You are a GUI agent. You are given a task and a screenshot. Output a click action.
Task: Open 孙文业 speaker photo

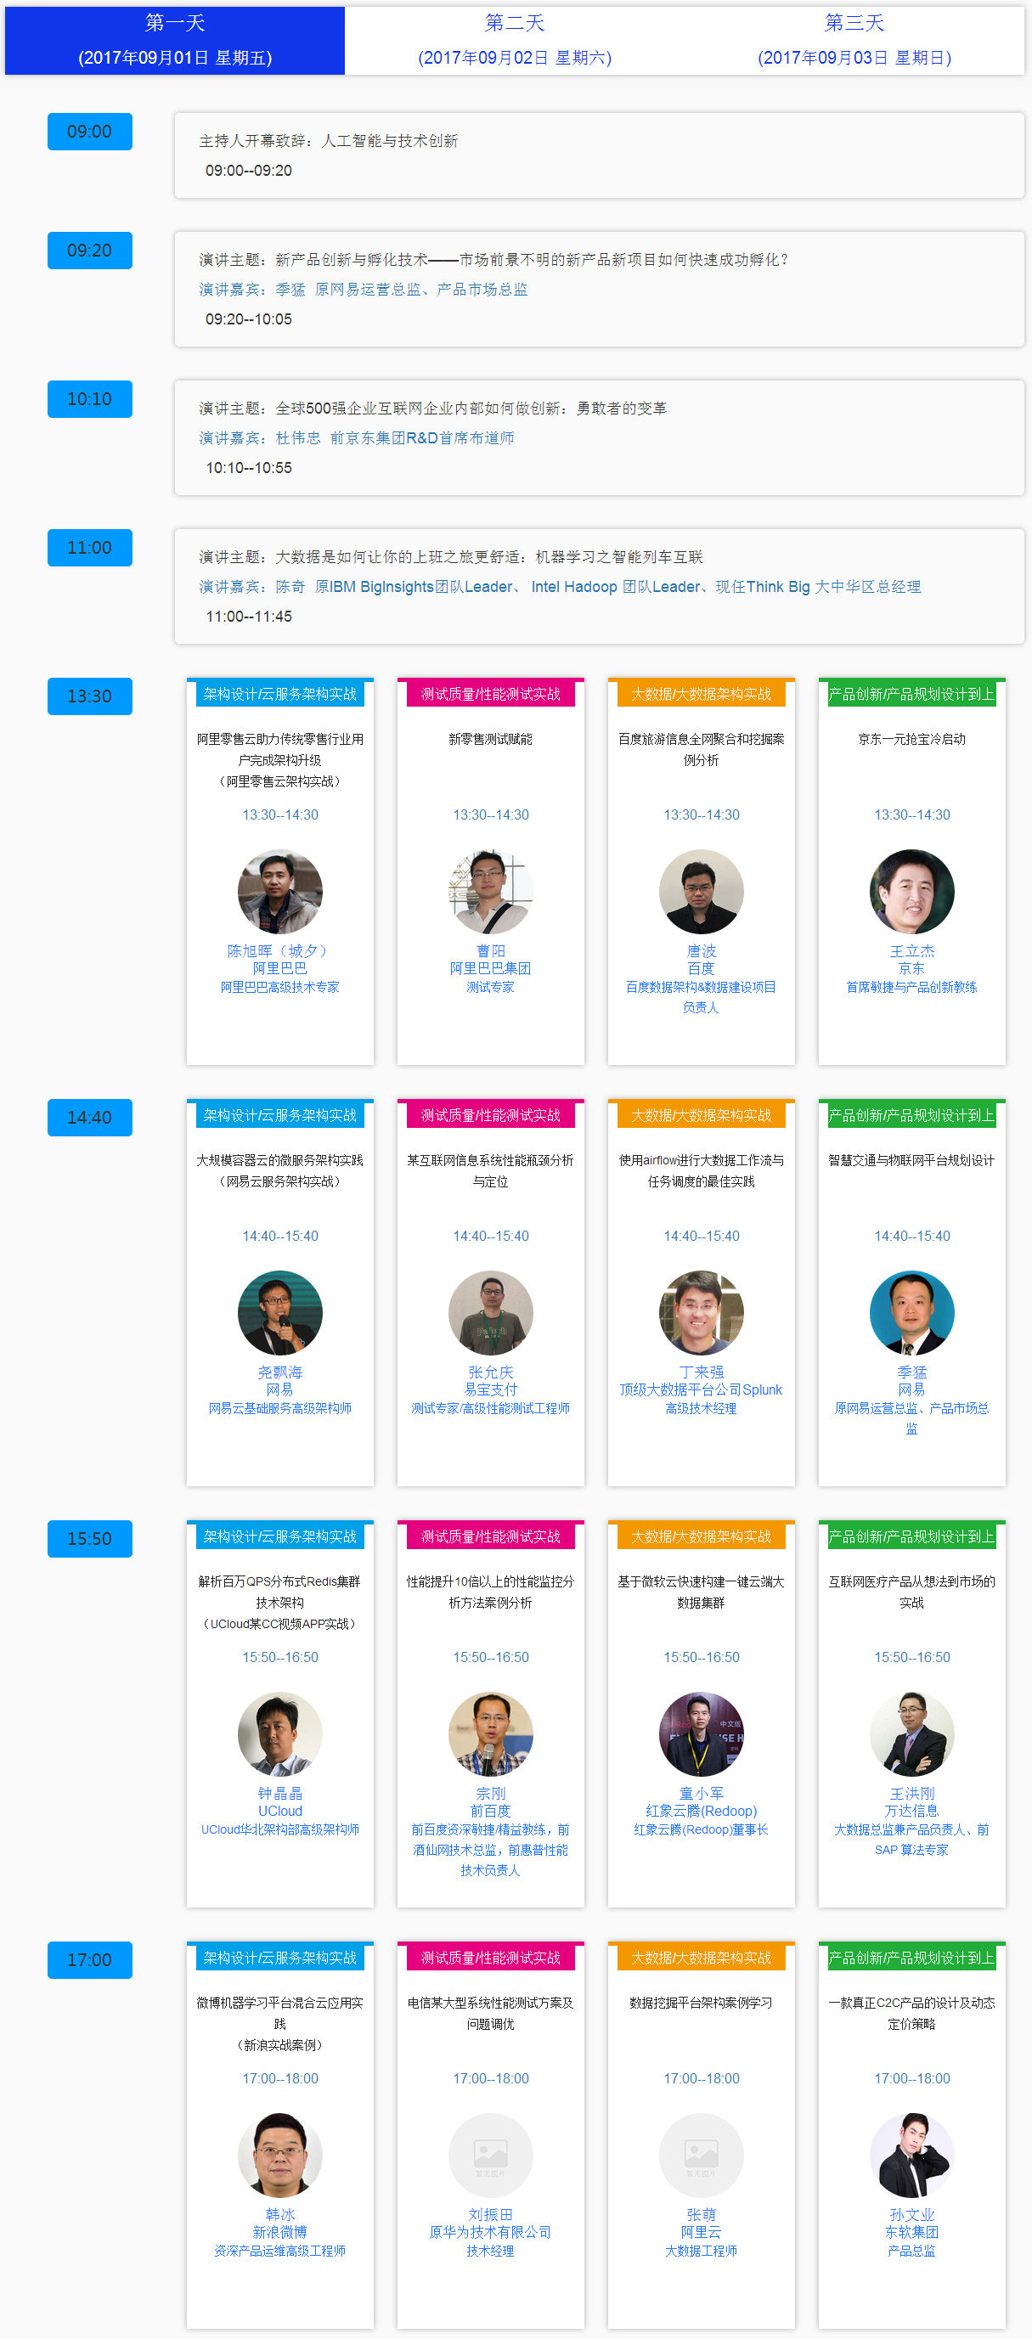912,2155
